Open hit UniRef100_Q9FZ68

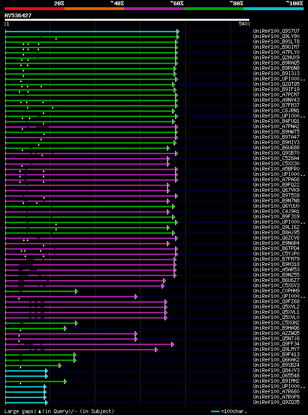tap(277, 301)
